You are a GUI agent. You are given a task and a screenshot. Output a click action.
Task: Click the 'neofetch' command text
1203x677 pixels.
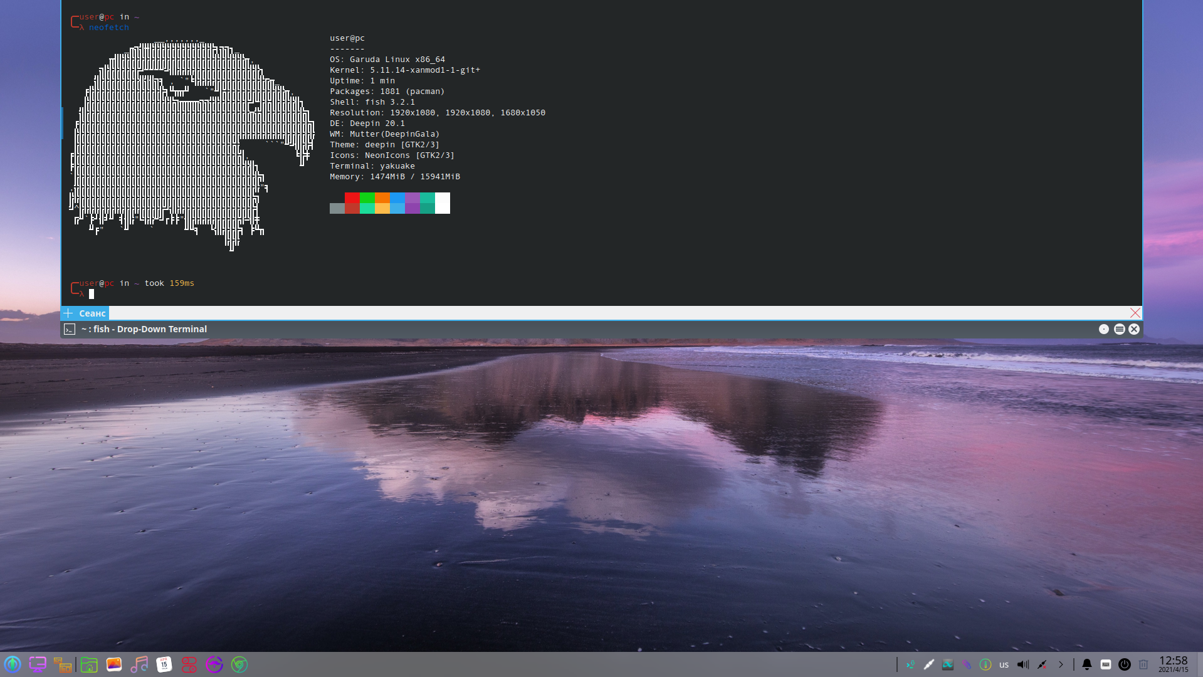pyautogui.click(x=109, y=28)
